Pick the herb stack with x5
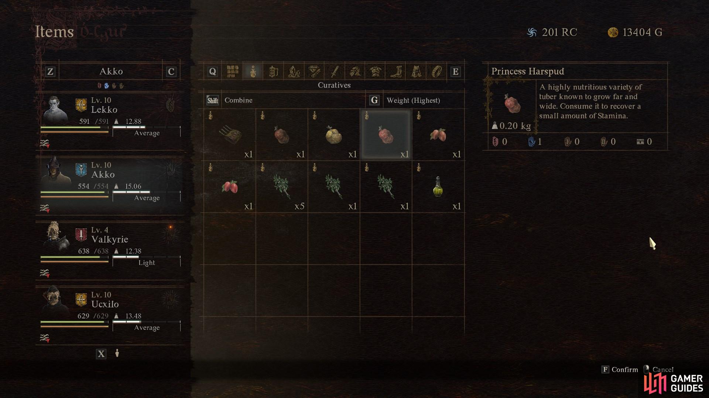 (282, 187)
